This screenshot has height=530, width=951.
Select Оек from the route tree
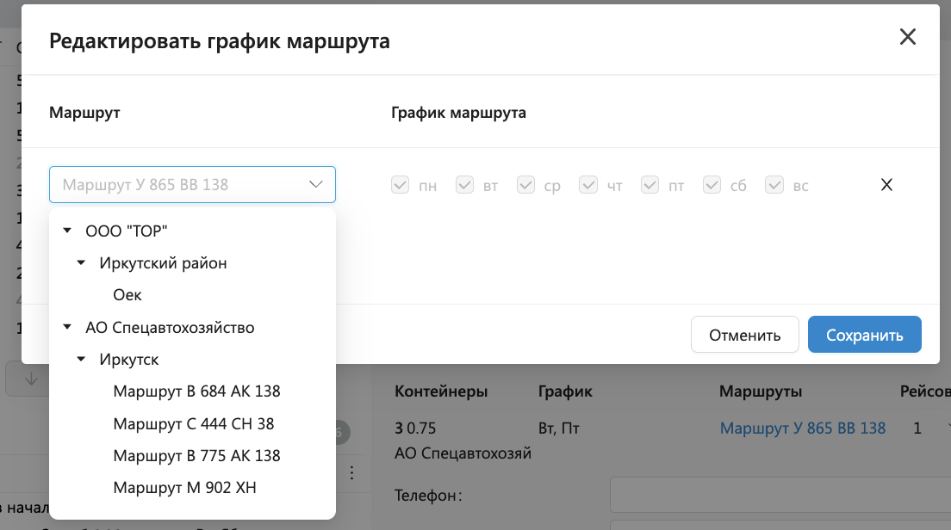click(127, 295)
